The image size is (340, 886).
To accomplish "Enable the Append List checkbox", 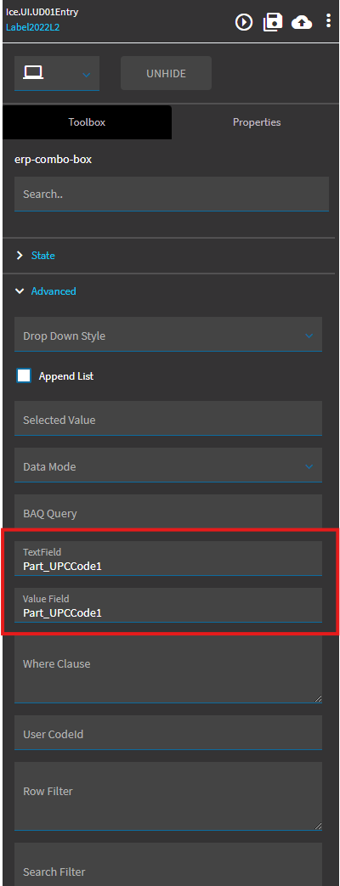I will [24, 375].
